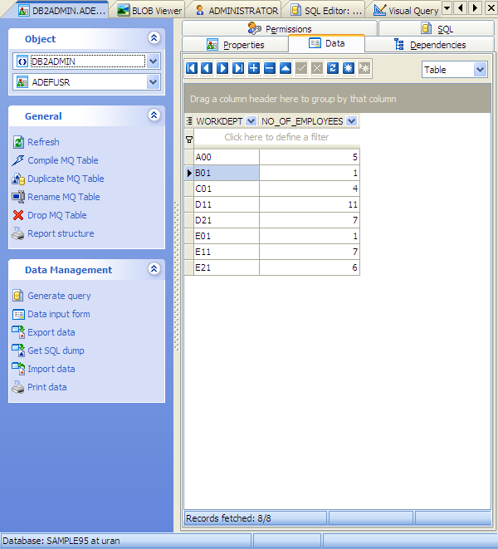Screen dimensions: 498x549
Task: Click Generate query icon
Action: coord(18,296)
